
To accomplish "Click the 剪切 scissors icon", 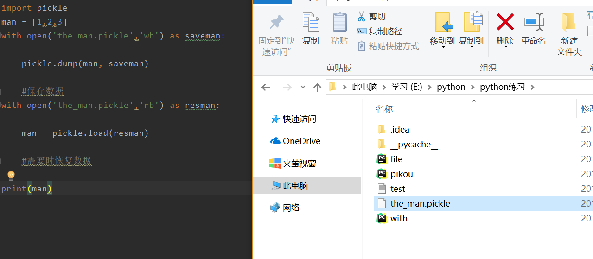I will coord(361,16).
